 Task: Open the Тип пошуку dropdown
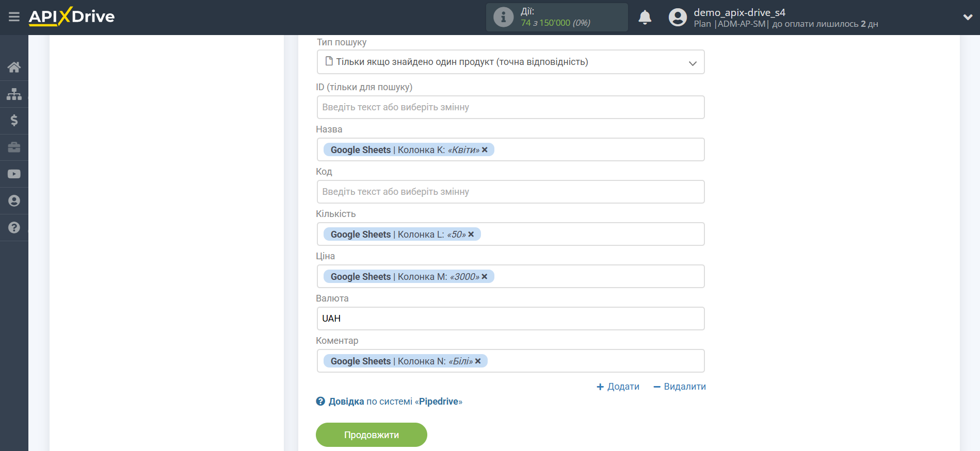[510, 62]
